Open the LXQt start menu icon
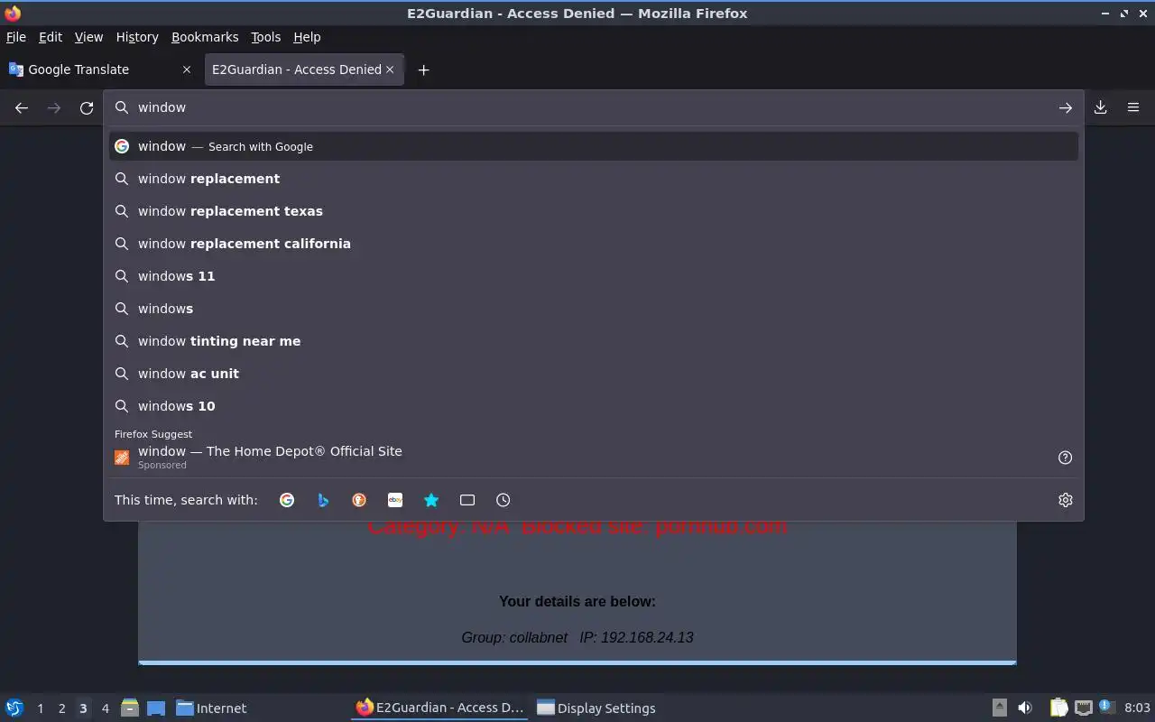The height and width of the screenshot is (722, 1155). [14, 708]
